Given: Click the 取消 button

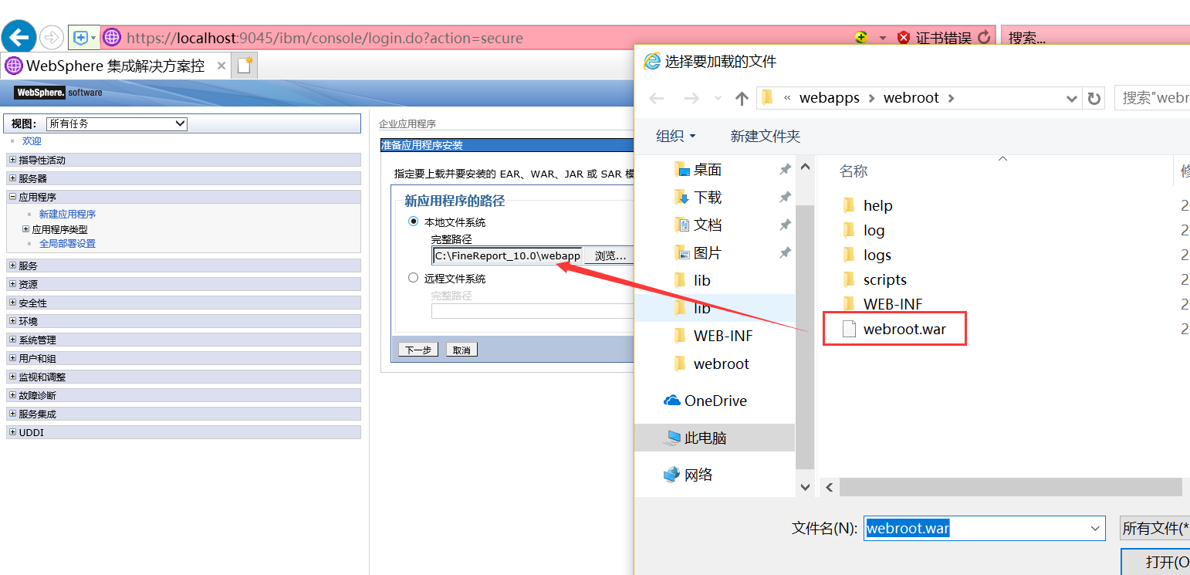Looking at the screenshot, I should (x=461, y=350).
